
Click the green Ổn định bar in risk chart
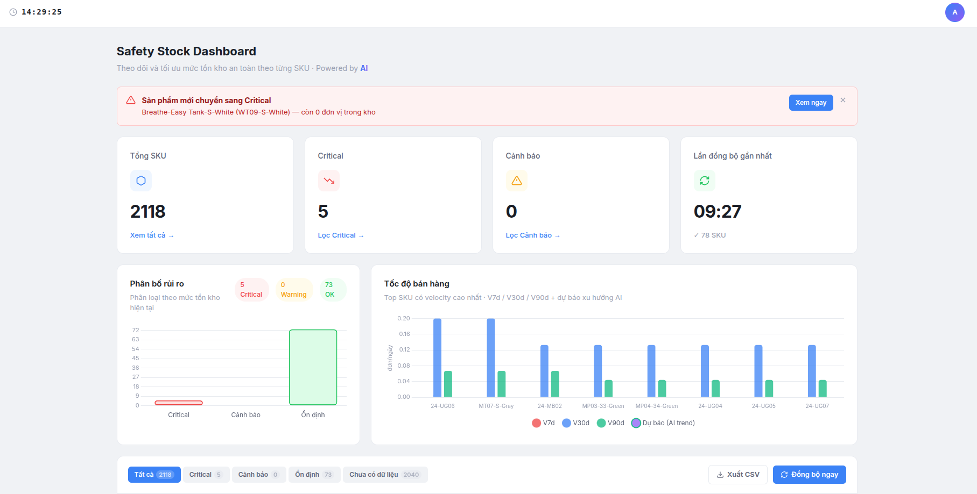(313, 367)
